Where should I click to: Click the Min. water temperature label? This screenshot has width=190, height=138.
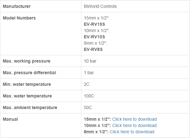(27, 84)
